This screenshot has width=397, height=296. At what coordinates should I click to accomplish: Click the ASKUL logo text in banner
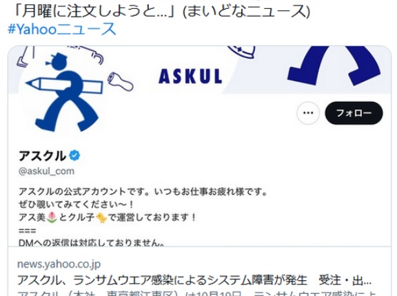190,76
